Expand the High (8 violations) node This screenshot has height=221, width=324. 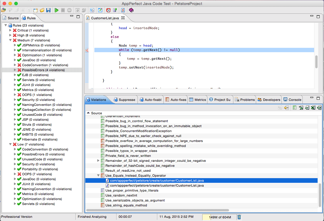point(10,35)
